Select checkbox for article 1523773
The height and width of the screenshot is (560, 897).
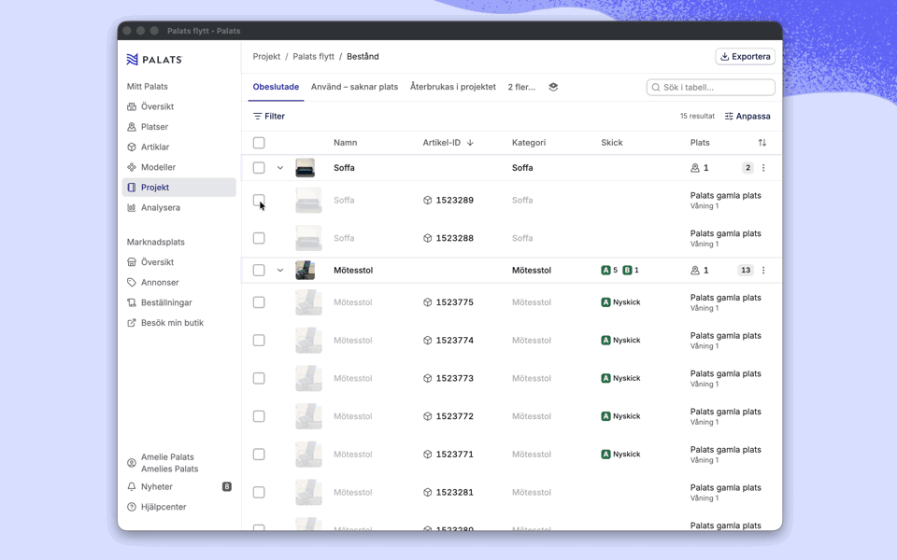point(259,378)
